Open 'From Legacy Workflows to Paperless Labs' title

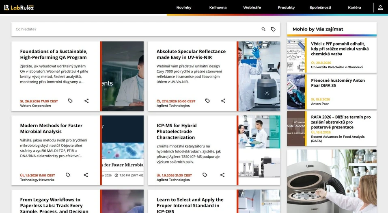54,205
